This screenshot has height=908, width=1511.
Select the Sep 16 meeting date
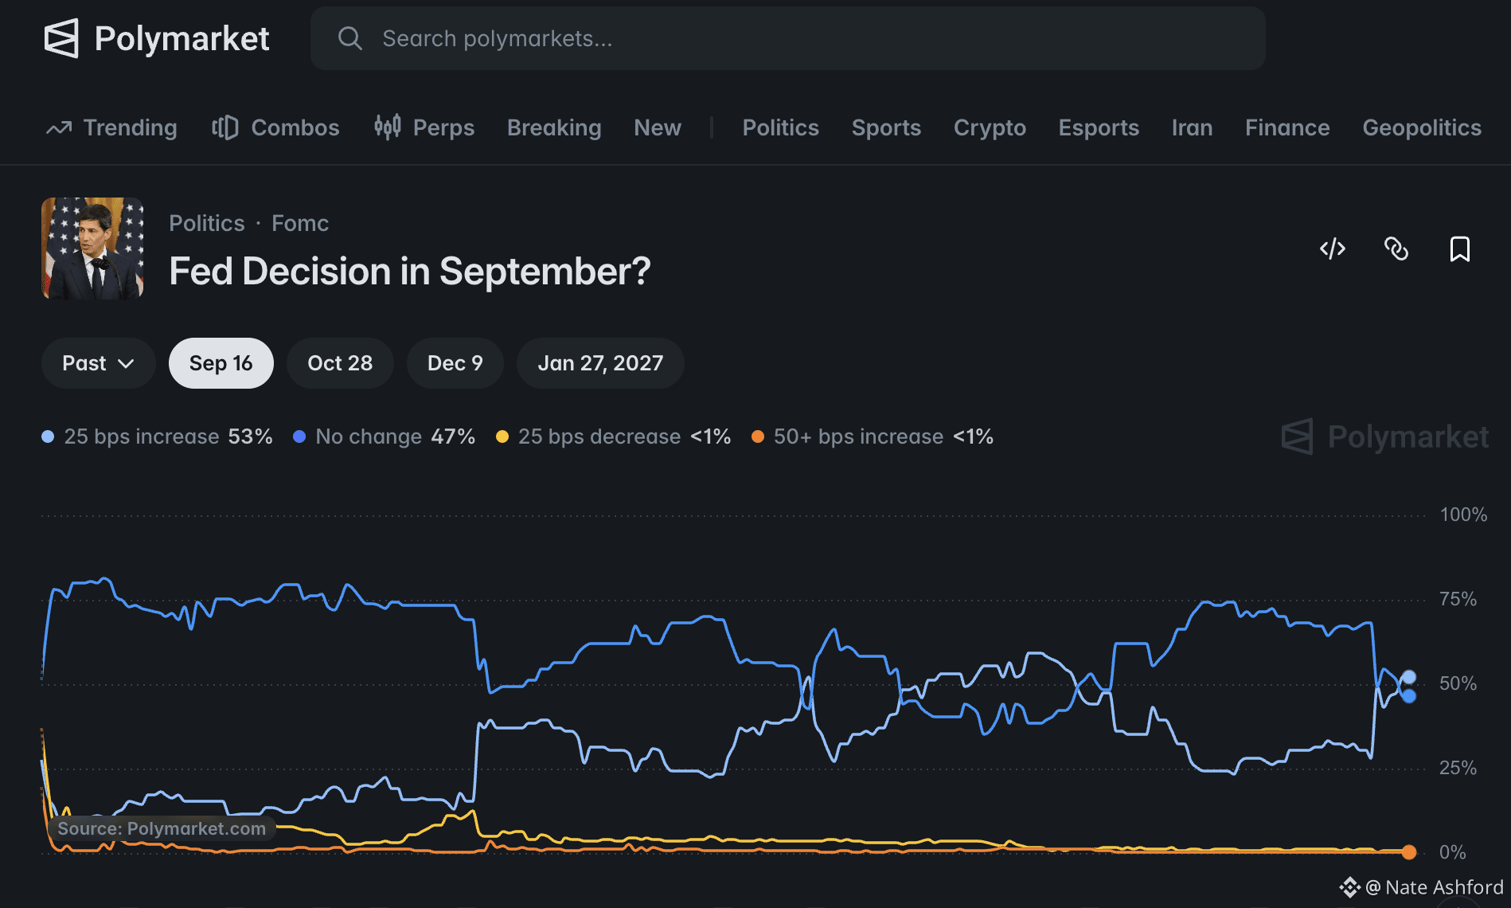221,363
